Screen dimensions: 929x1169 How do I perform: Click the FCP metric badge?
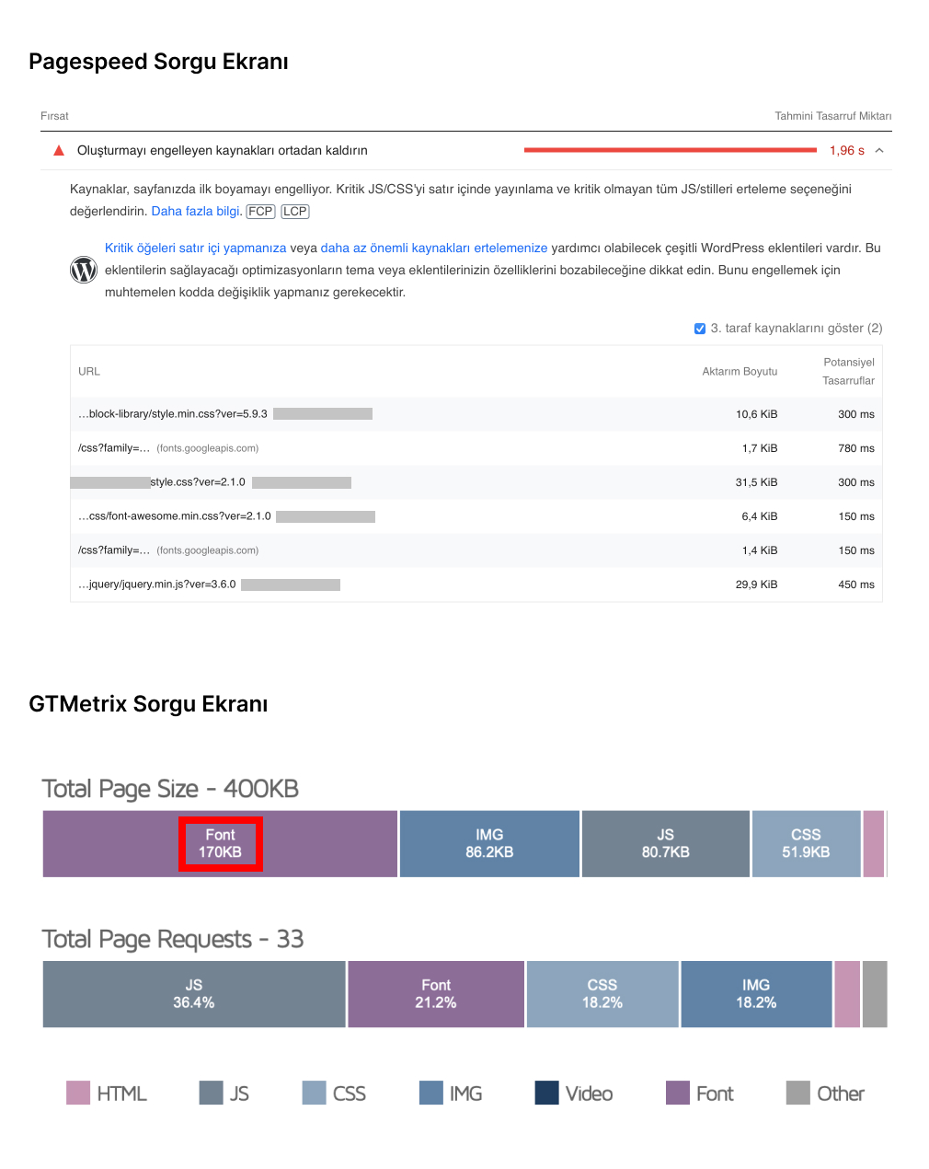coord(261,212)
